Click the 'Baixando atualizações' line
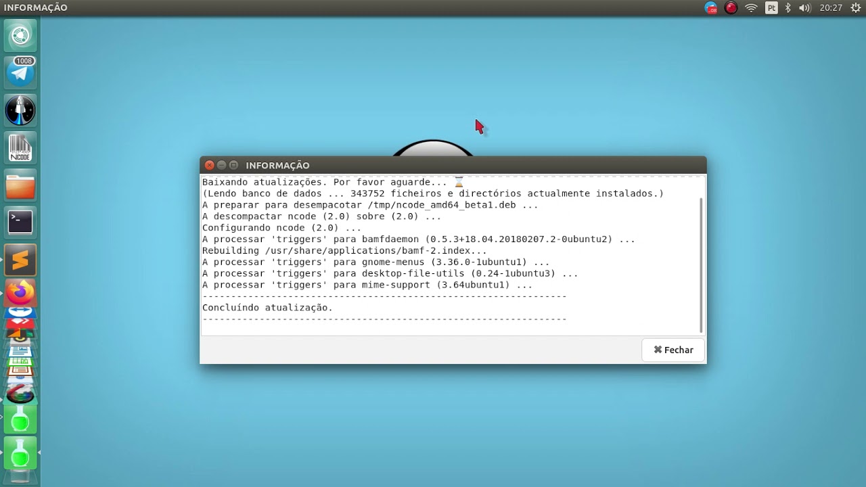 pos(333,183)
